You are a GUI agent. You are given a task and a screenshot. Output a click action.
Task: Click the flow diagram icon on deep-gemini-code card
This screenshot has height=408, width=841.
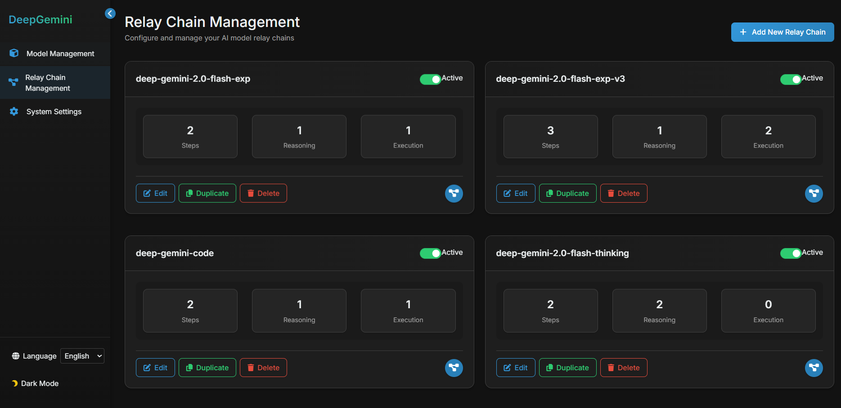[x=454, y=368]
